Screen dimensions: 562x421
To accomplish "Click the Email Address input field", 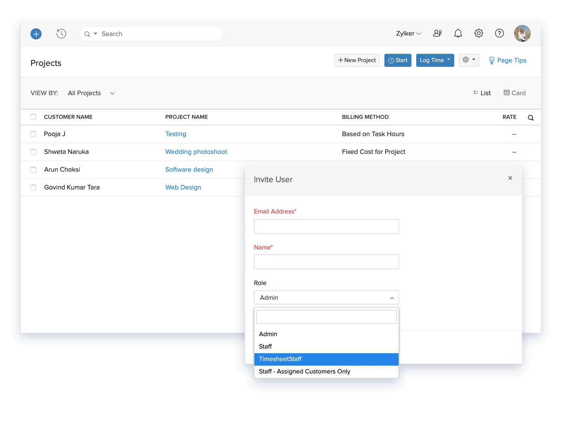I will (x=326, y=227).
